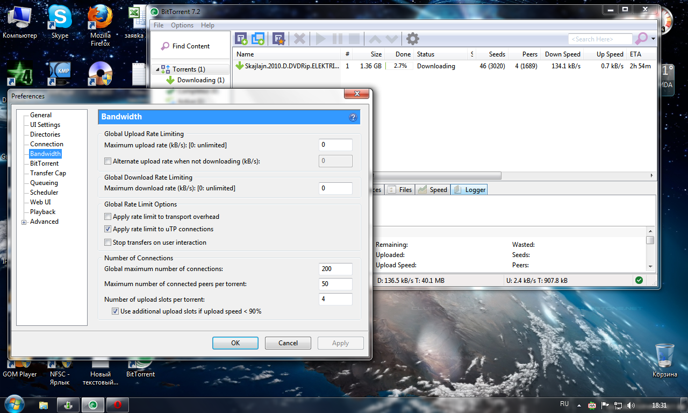Click the Add Torrent toolbar icon
Viewport: 688px width, 413px height.
pos(241,39)
